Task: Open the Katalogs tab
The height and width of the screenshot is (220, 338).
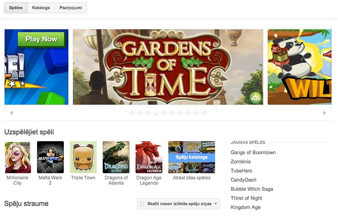Action: pyautogui.click(x=41, y=8)
